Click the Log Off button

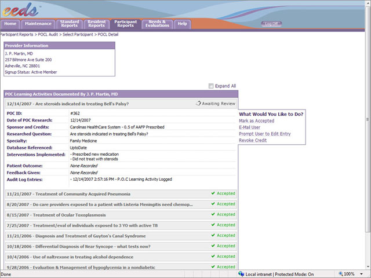pyautogui.click(x=271, y=24)
